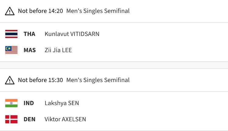The height and width of the screenshot is (131, 228).
Task: Select Lakshya SEN player name
Action: pos(62,103)
